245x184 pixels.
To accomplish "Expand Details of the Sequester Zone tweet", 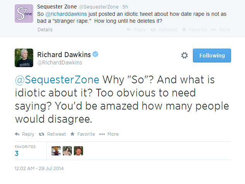I will (x=45, y=30).
